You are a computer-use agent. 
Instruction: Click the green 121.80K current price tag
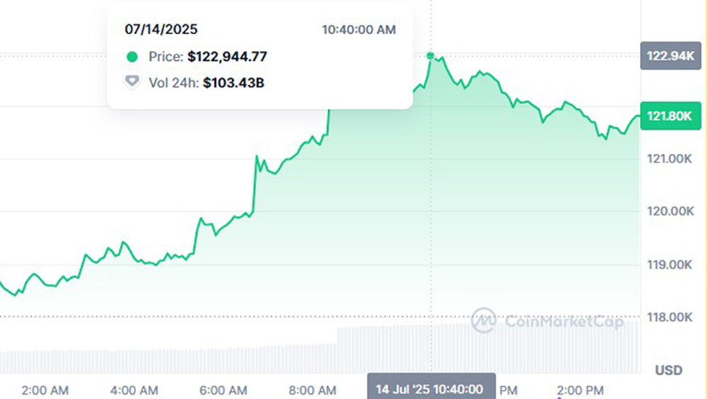point(666,116)
